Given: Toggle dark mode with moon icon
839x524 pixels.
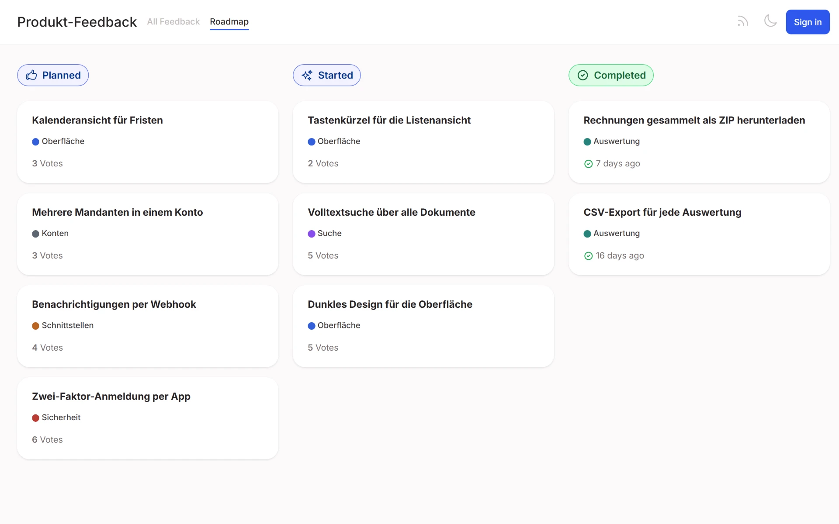Looking at the screenshot, I should point(770,21).
